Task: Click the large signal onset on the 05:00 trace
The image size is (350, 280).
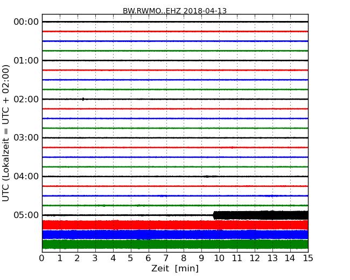Action: 215,215
